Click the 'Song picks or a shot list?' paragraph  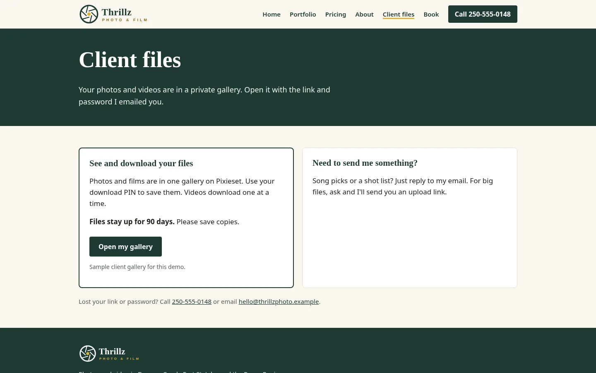click(403, 186)
